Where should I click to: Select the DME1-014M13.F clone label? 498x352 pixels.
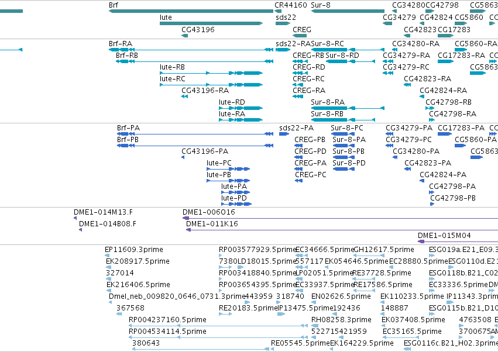click(x=103, y=212)
